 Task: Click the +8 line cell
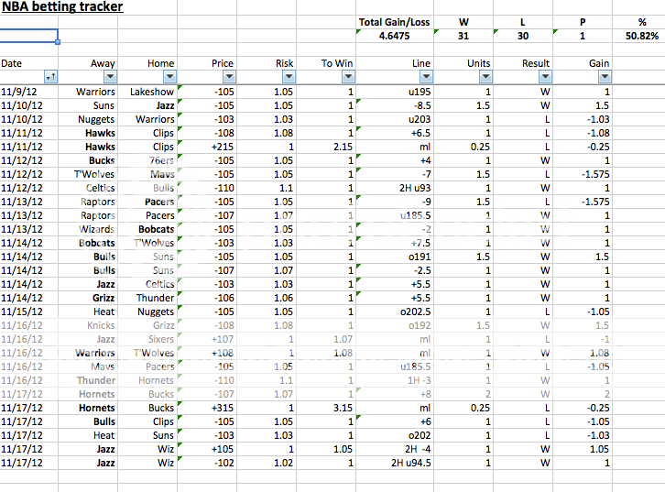tap(395, 394)
